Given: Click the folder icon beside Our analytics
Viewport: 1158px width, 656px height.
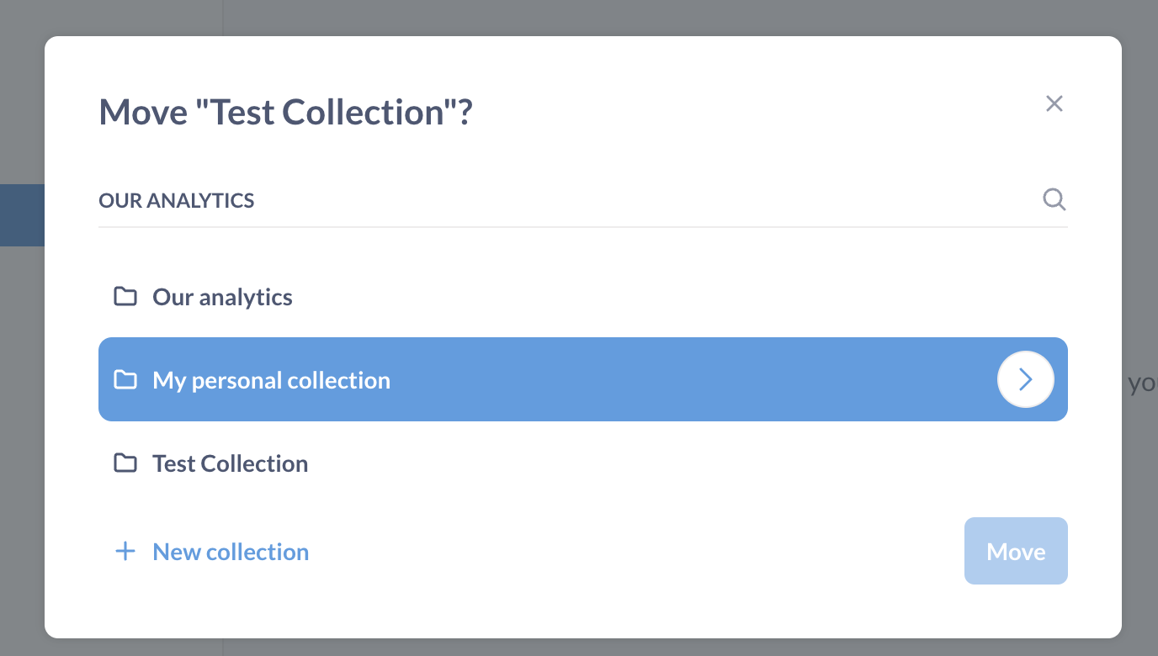Looking at the screenshot, I should click(125, 296).
